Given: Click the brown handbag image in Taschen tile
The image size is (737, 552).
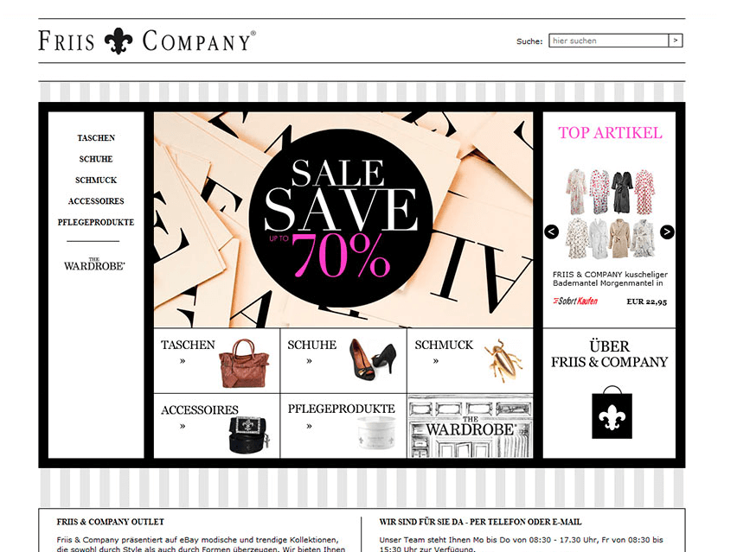Looking at the screenshot, I should pyautogui.click(x=244, y=364).
